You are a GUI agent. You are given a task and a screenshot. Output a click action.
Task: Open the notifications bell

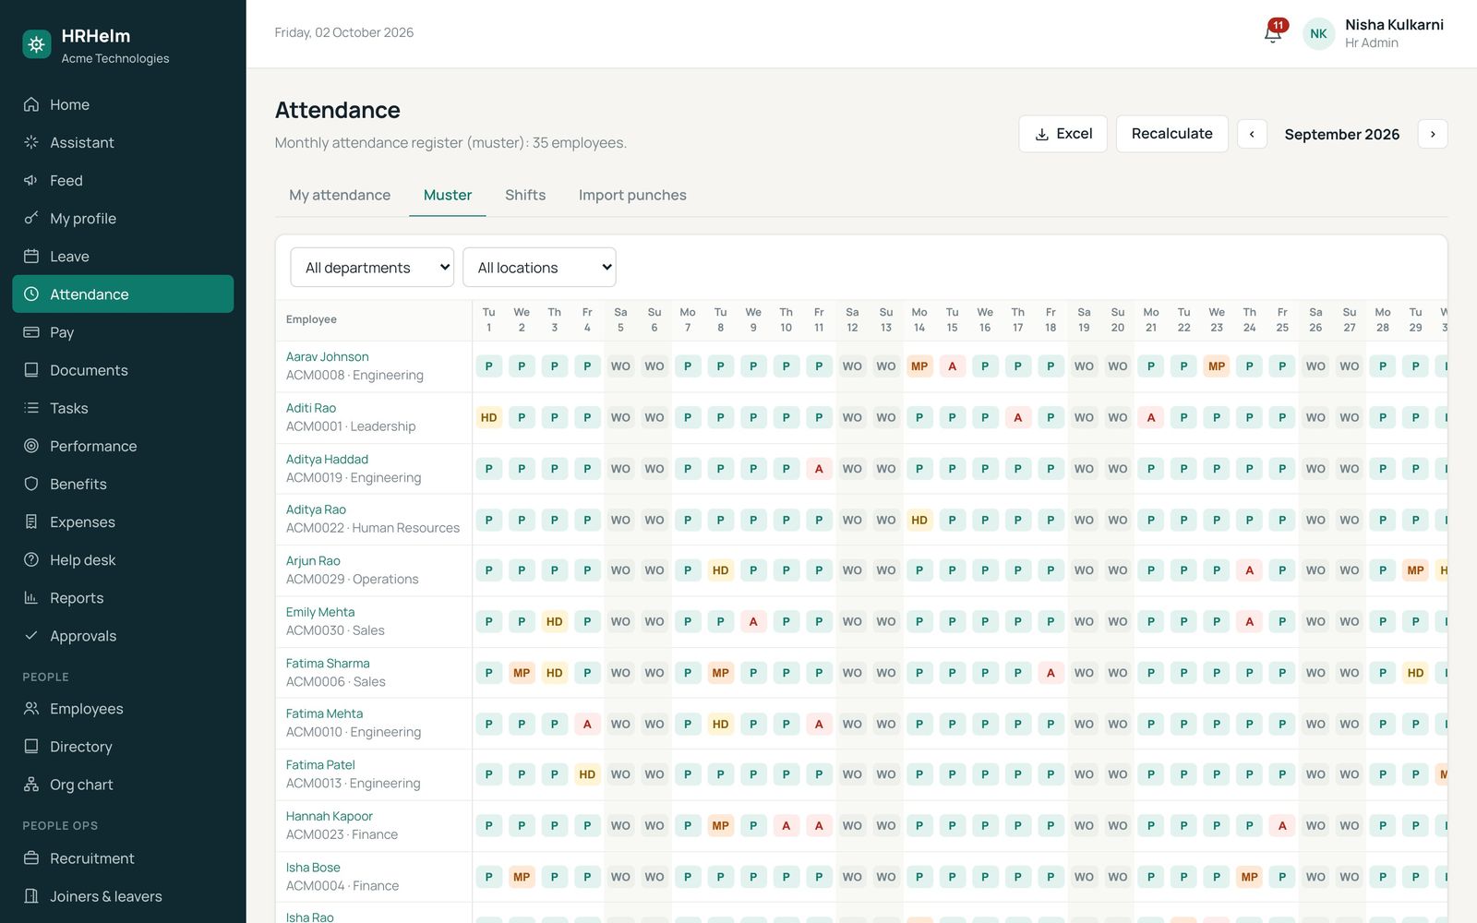[x=1273, y=33]
